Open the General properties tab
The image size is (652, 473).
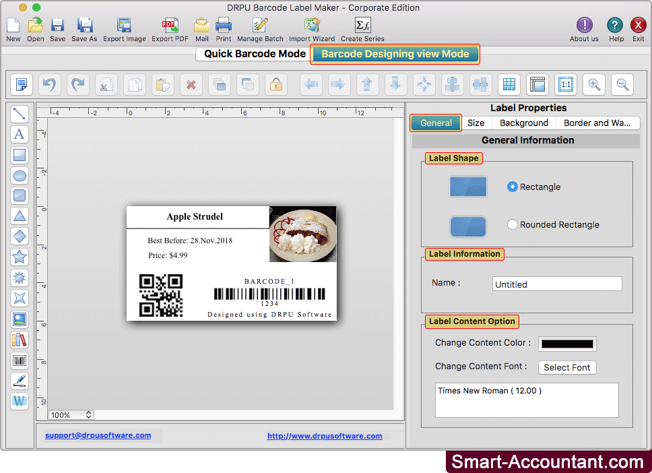coord(436,123)
